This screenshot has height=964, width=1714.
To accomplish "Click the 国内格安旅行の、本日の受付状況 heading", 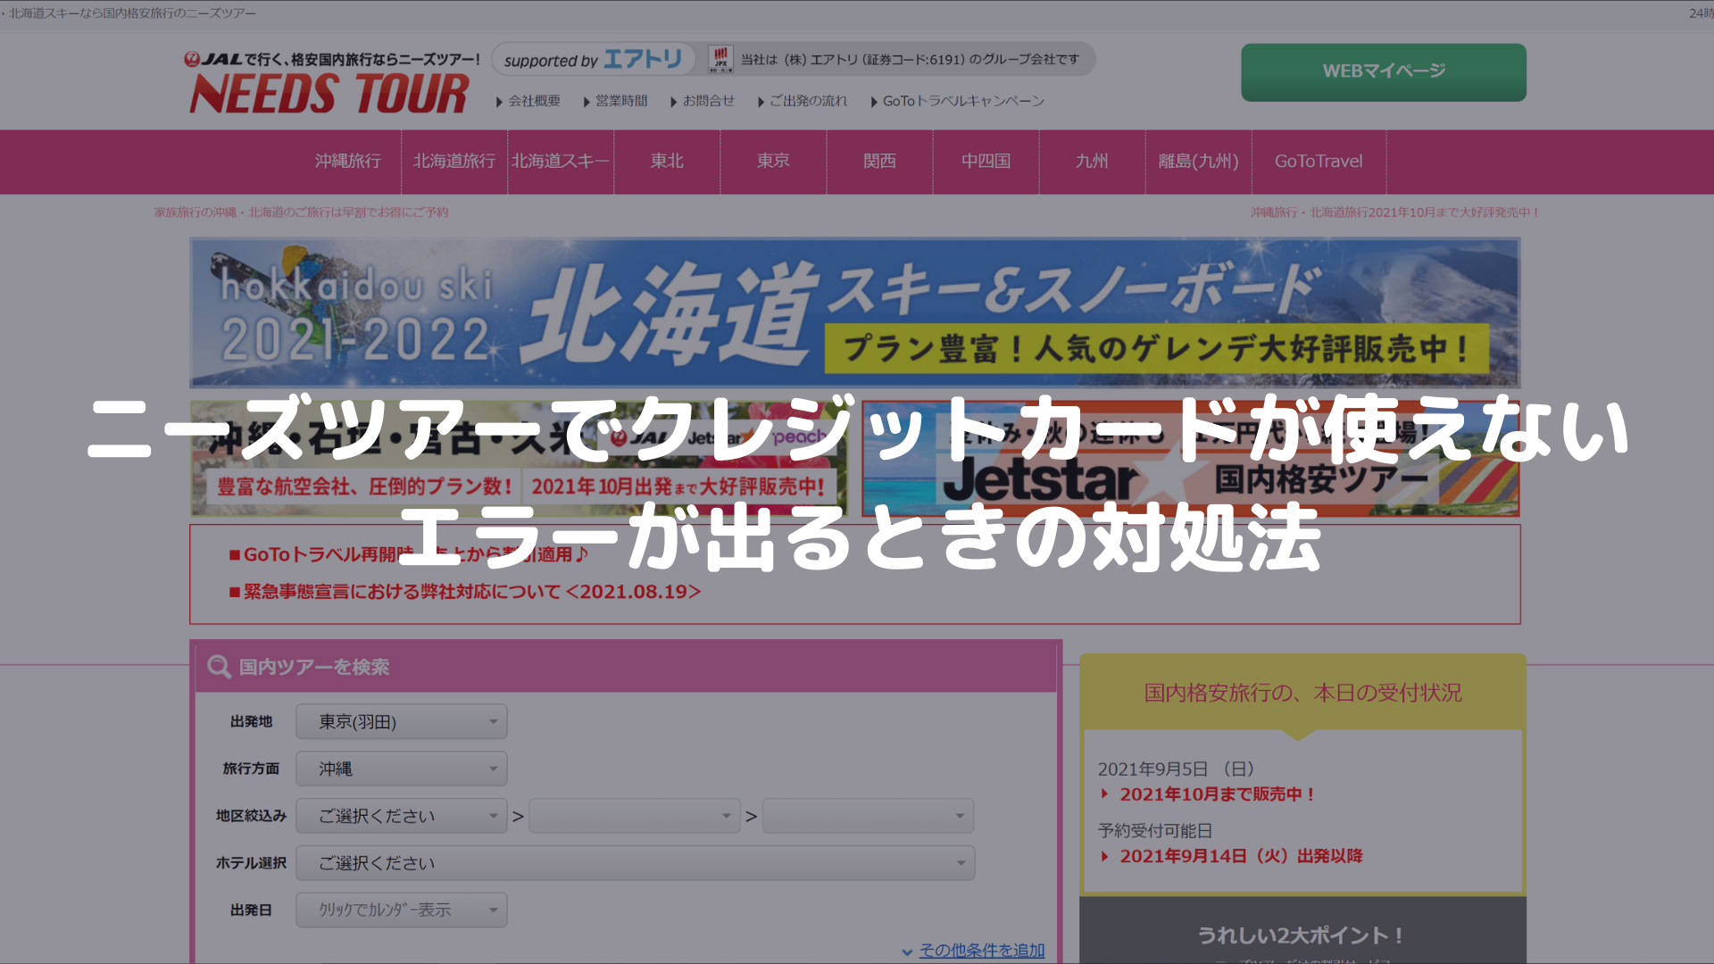I will point(1302,693).
